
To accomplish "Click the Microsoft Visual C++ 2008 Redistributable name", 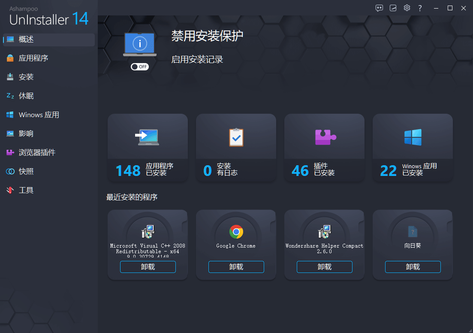I will 148,251.
